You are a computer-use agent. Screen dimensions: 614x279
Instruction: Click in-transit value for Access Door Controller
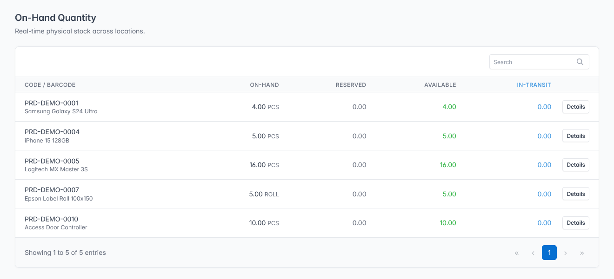click(544, 223)
